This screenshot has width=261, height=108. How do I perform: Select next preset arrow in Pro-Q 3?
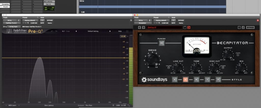[x=110, y=31]
